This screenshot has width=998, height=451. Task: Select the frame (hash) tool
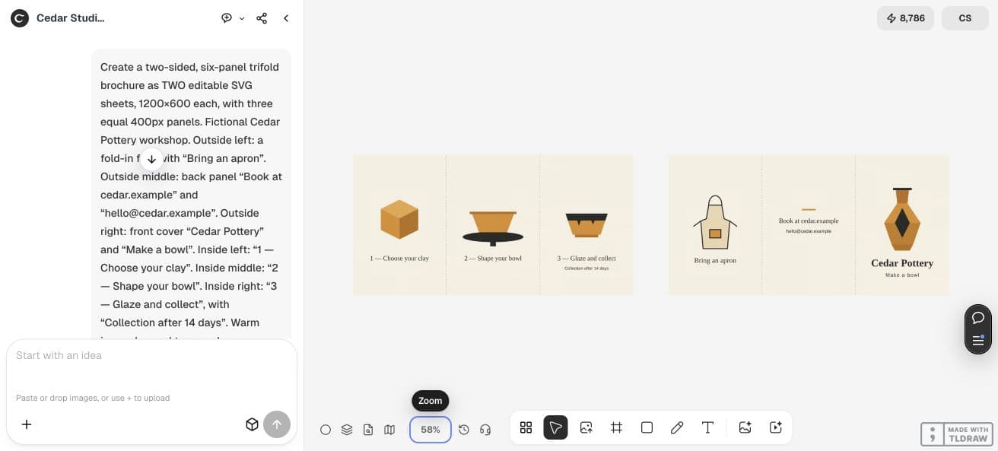[x=616, y=427]
